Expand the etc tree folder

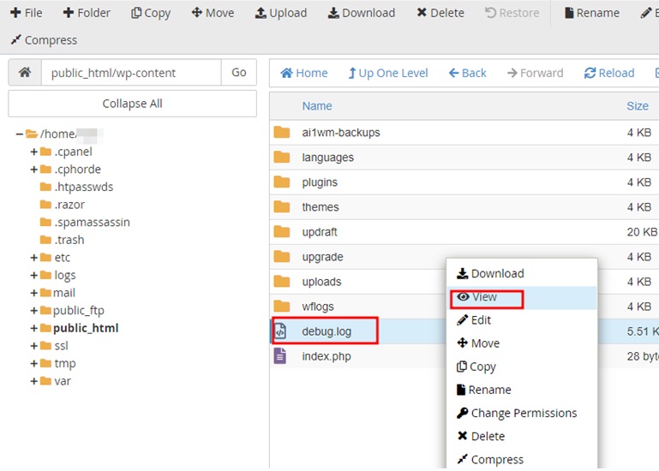34,258
